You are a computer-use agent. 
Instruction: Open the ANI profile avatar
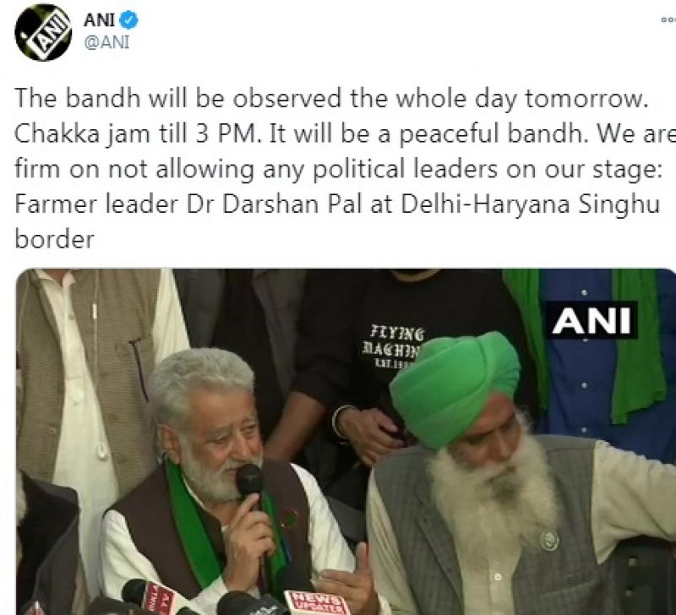tap(43, 33)
